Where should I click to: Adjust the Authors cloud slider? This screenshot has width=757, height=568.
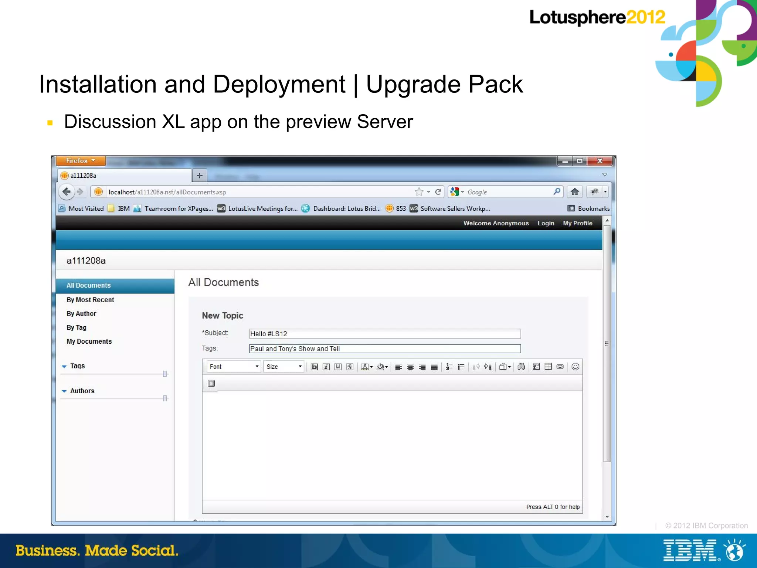point(165,398)
